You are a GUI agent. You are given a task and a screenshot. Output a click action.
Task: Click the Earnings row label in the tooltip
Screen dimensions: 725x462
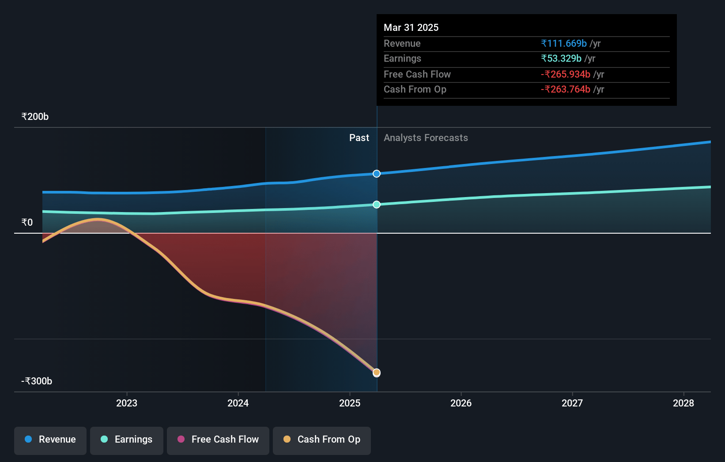(402, 59)
